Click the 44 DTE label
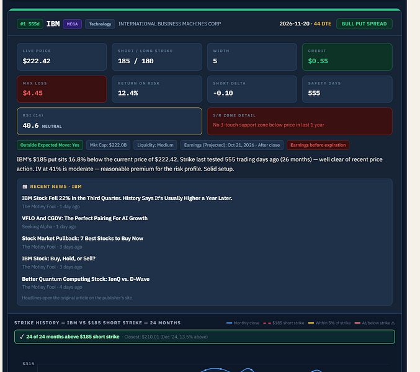Viewport: 420px width, 372px height. click(x=323, y=24)
